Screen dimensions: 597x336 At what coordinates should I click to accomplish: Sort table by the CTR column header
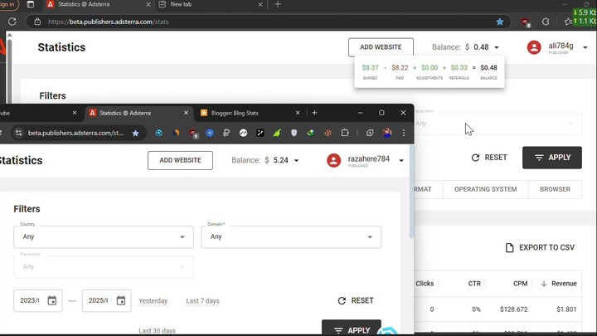pyautogui.click(x=474, y=284)
